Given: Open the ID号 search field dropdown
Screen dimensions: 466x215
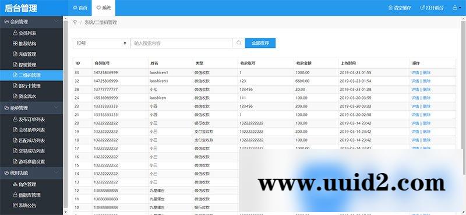Looking at the screenshot, I should [101, 43].
